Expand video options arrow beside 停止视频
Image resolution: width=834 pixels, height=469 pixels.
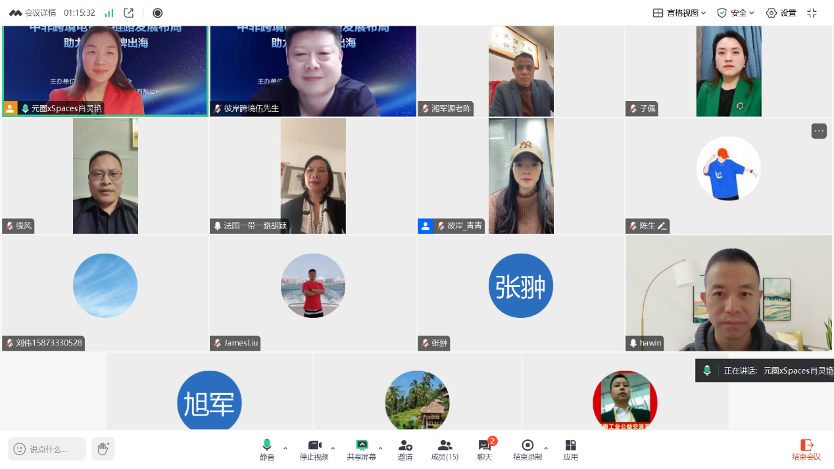pyautogui.click(x=333, y=449)
